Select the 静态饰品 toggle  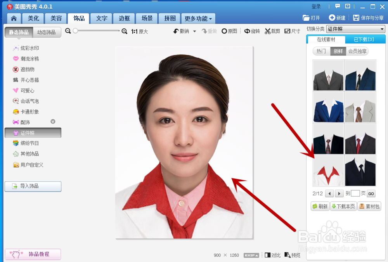tap(19, 32)
